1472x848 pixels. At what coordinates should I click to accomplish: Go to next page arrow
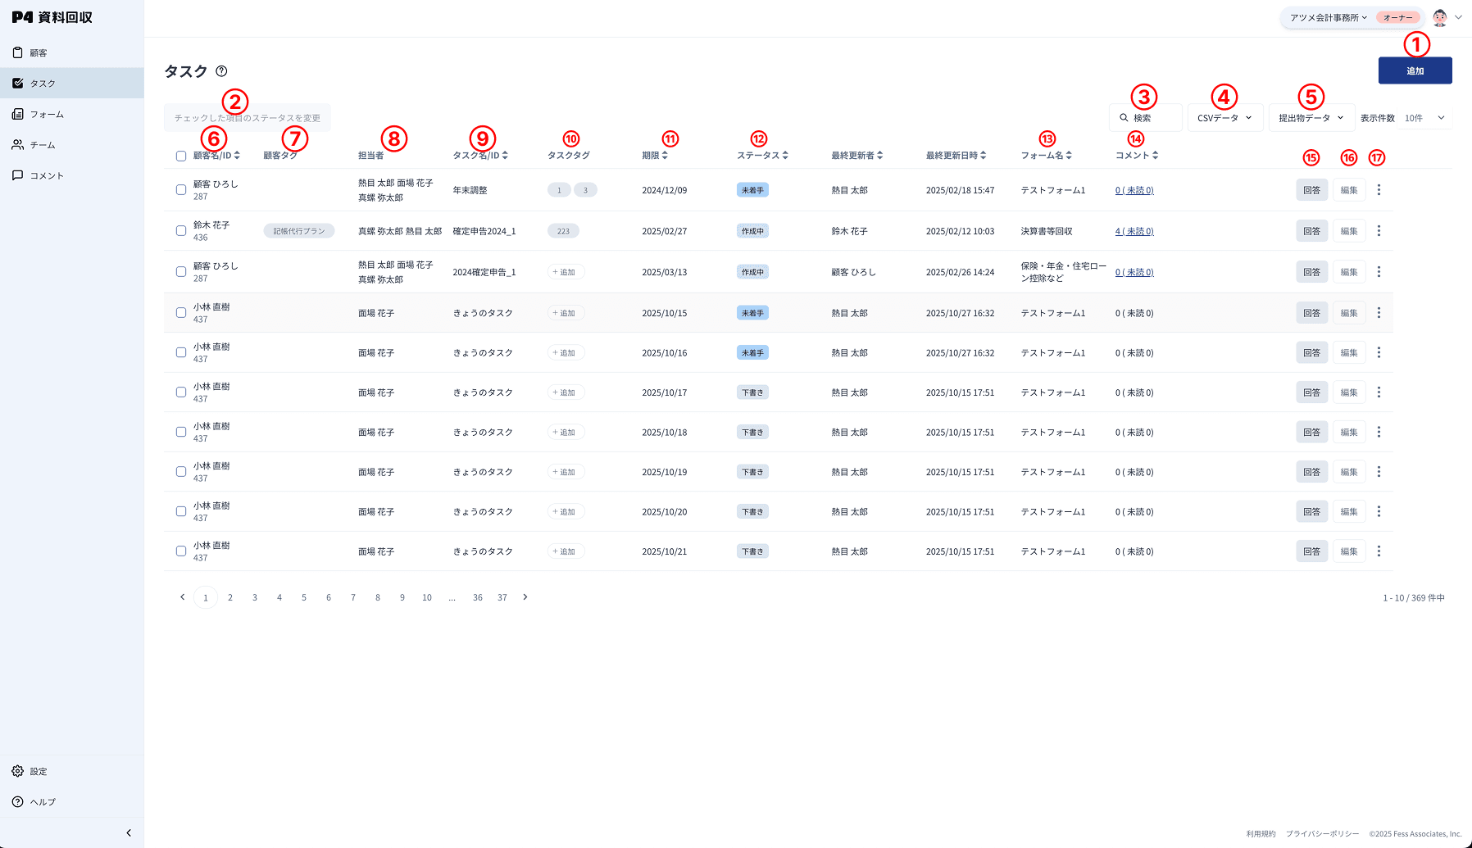pyautogui.click(x=525, y=597)
